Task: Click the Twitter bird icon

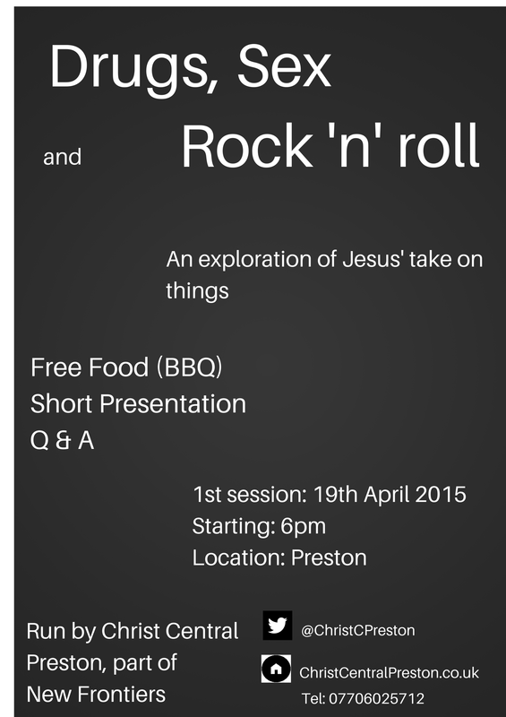Action: tap(278, 625)
